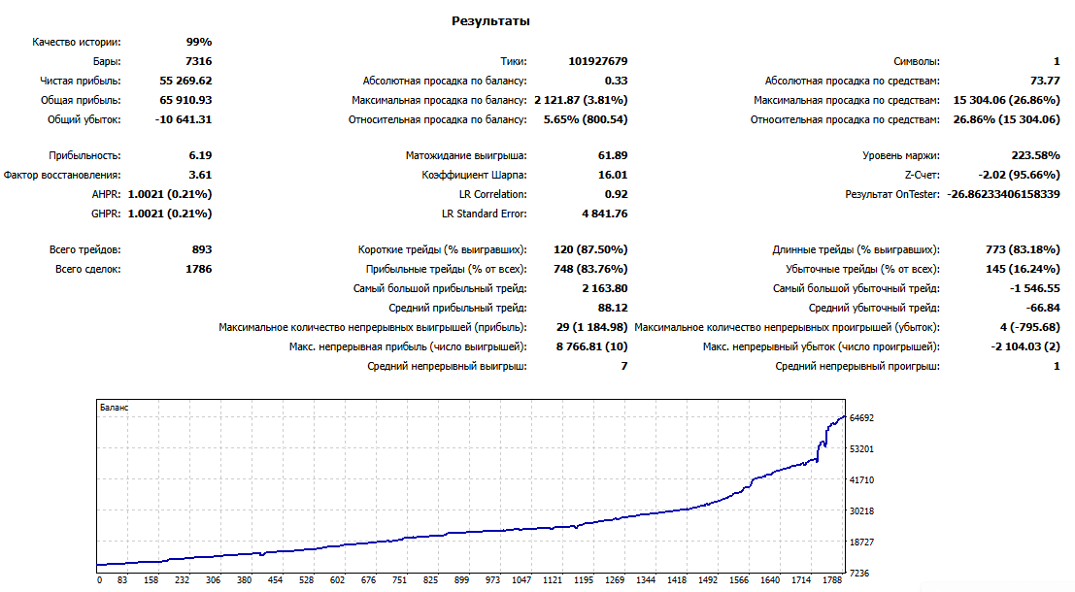Click the 'Фактор восстановления:' label
1075x592 pixels.
tap(62, 176)
